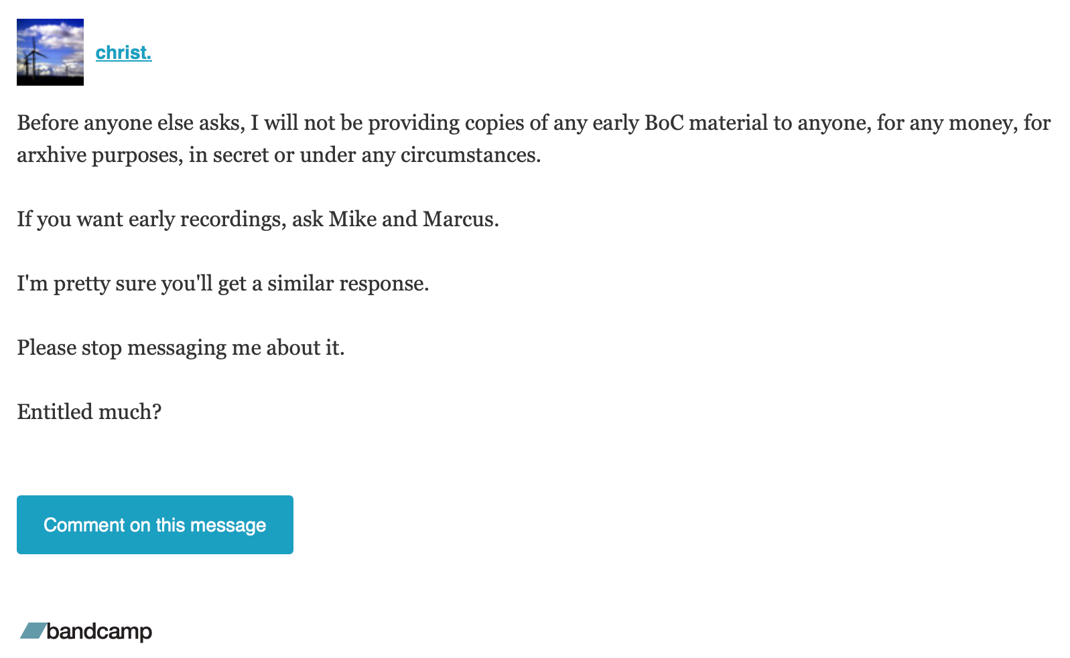Viewport: 1070px width, 658px height.
Task: Click the "bandcamp" wordmark text
Action: point(99,631)
